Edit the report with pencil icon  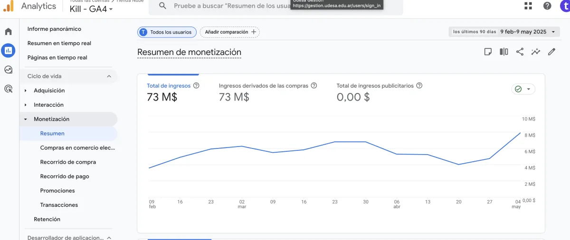(x=551, y=52)
